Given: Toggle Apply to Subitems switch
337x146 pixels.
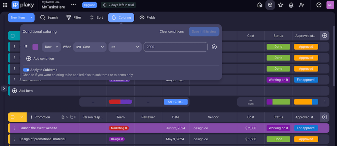Looking at the screenshot, I should click(x=26, y=70).
